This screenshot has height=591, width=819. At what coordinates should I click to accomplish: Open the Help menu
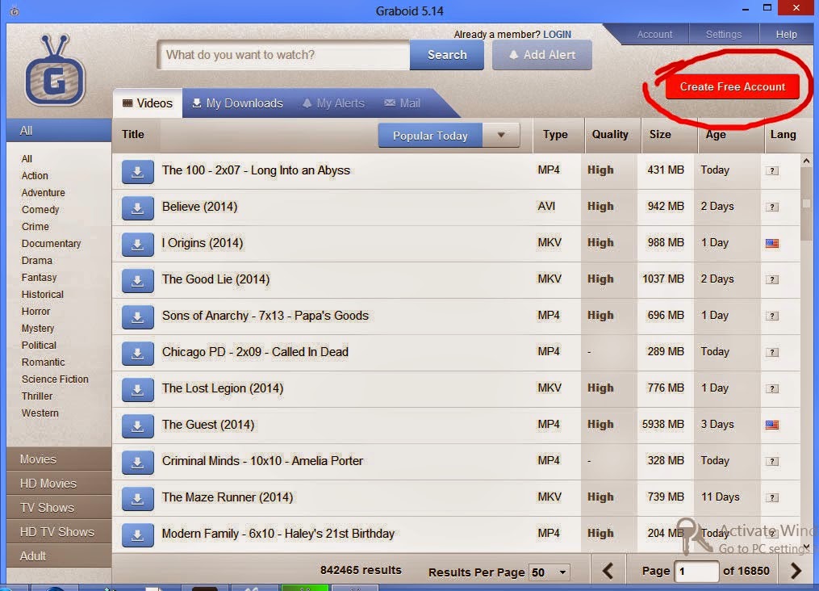[786, 35]
